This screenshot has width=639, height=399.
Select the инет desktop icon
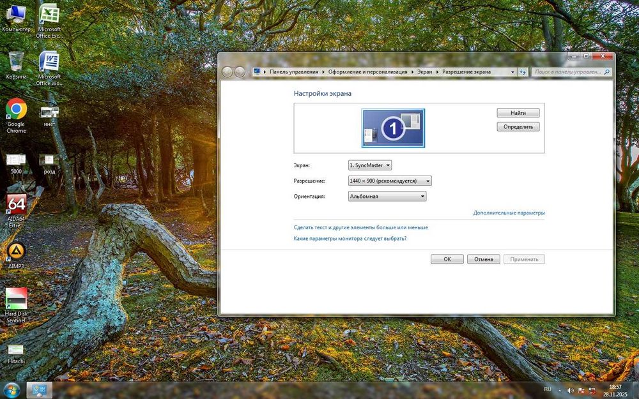pos(49,116)
